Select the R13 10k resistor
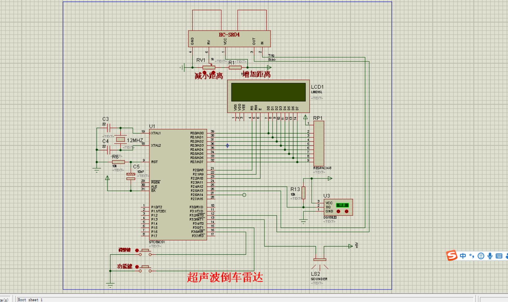 303,193
